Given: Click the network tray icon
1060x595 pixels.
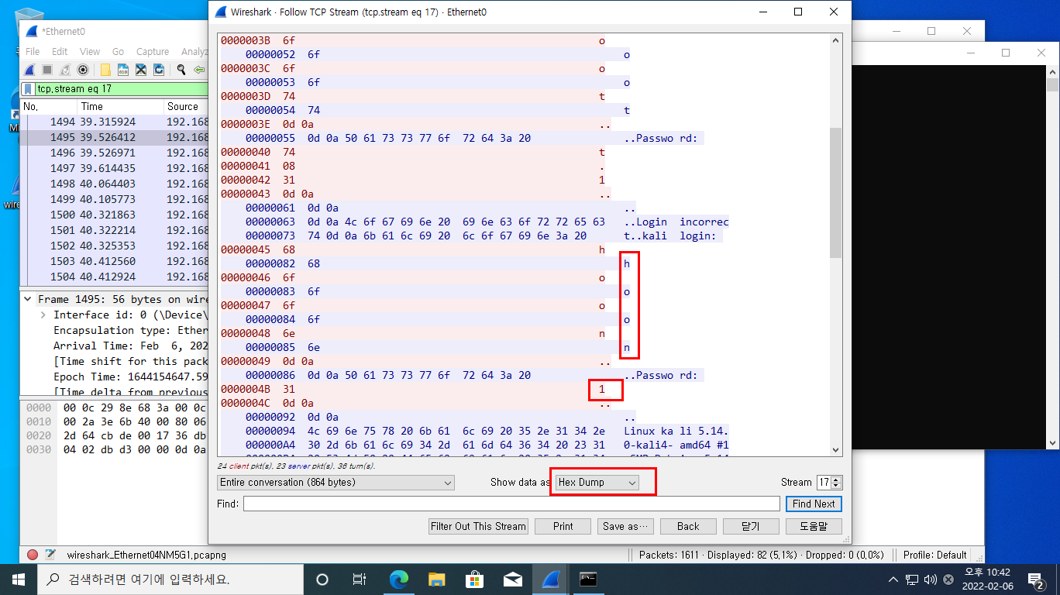Looking at the screenshot, I should coord(912,579).
